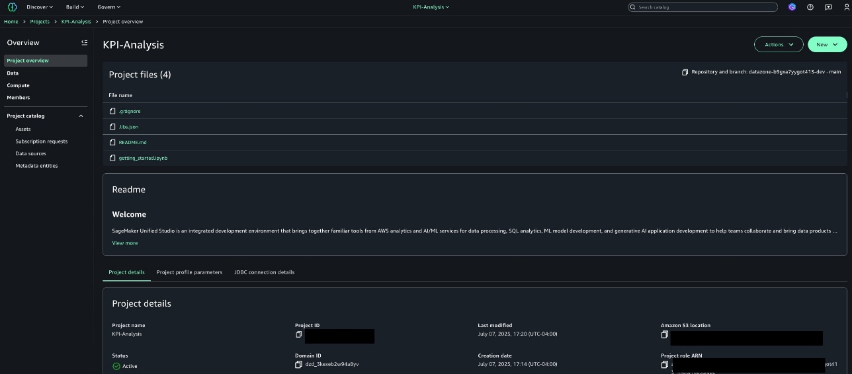Switch to Project profile parameters tab
852x374 pixels.
[189, 272]
